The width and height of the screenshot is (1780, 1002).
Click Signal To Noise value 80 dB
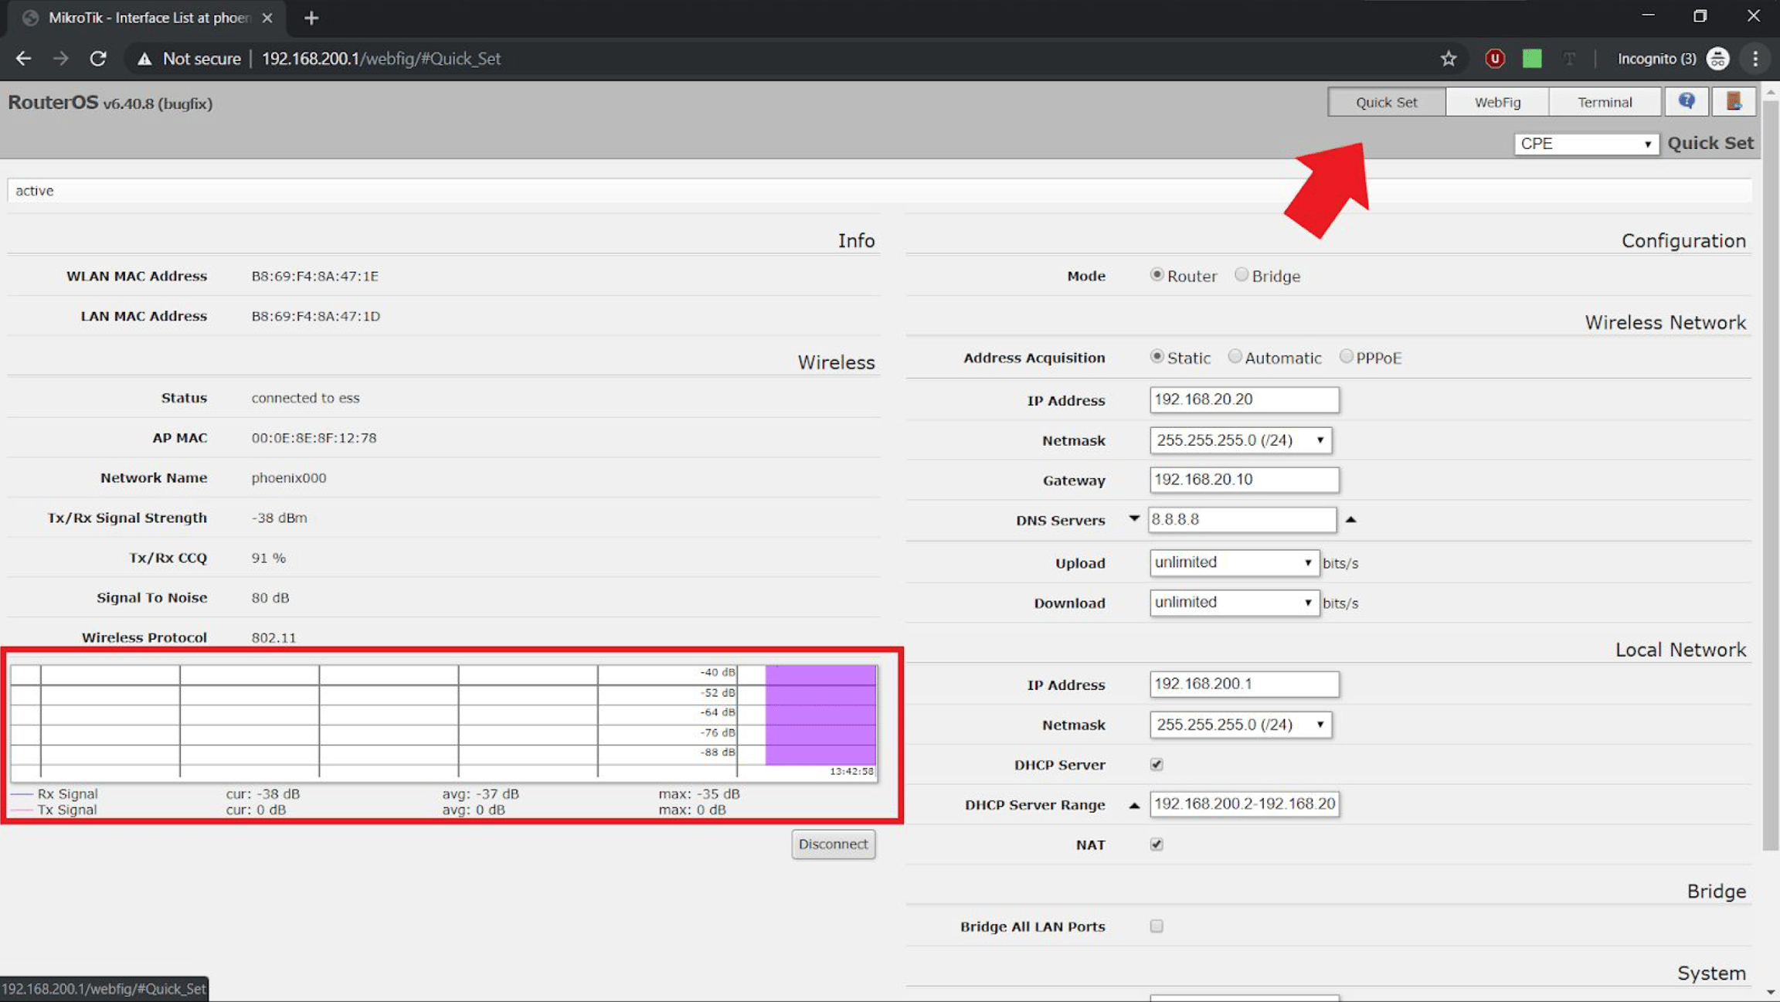point(270,598)
